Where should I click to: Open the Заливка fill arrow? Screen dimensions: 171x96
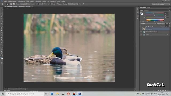(x=169, y=26)
